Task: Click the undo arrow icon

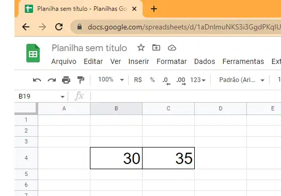Action: (x=37, y=80)
